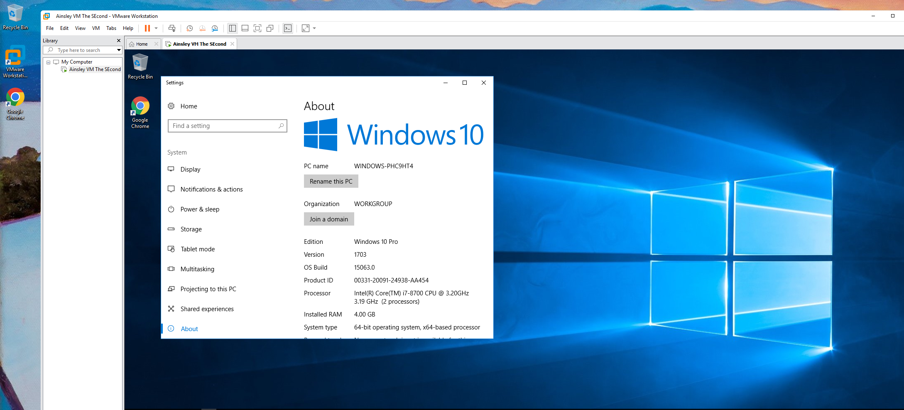Send Ctrl+Alt+Del to the virtual machine

click(172, 28)
